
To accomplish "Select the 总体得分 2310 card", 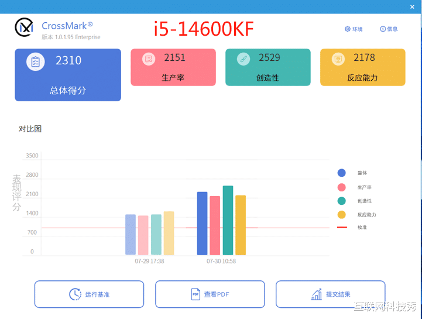I will click(x=68, y=75).
